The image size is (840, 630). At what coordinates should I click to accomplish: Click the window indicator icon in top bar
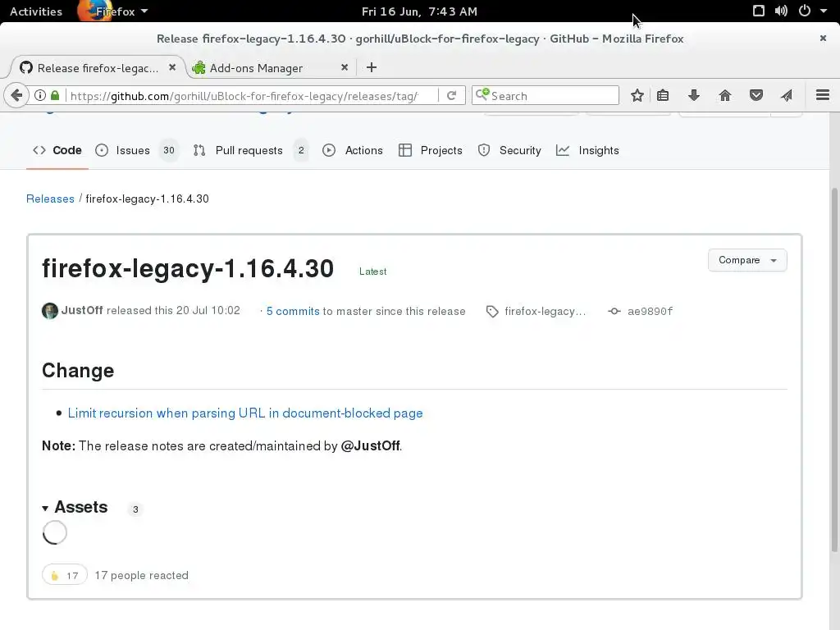pos(759,11)
